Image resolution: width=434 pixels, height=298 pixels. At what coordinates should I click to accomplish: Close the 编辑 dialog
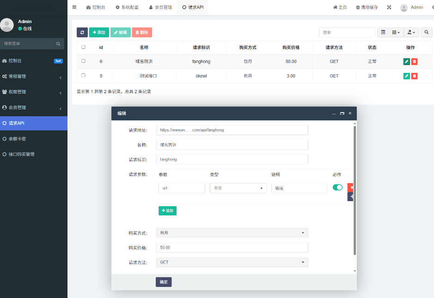[x=350, y=113]
